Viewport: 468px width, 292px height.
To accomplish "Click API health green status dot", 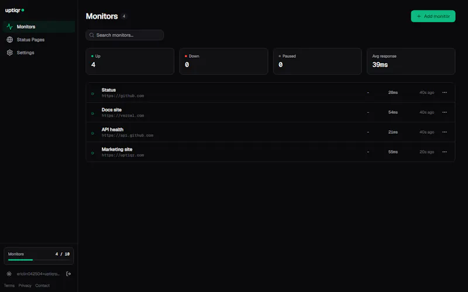I will tap(92, 133).
